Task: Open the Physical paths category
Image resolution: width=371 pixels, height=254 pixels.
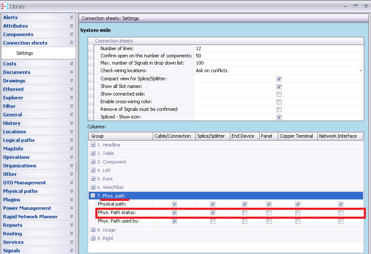Action: (38, 191)
